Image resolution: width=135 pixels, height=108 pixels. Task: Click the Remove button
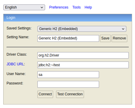coord(119,38)
